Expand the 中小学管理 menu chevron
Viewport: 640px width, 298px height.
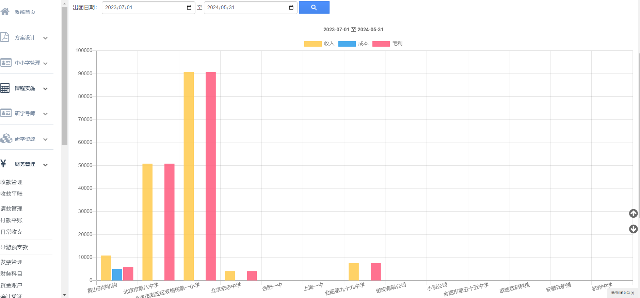tap(45, 64)
